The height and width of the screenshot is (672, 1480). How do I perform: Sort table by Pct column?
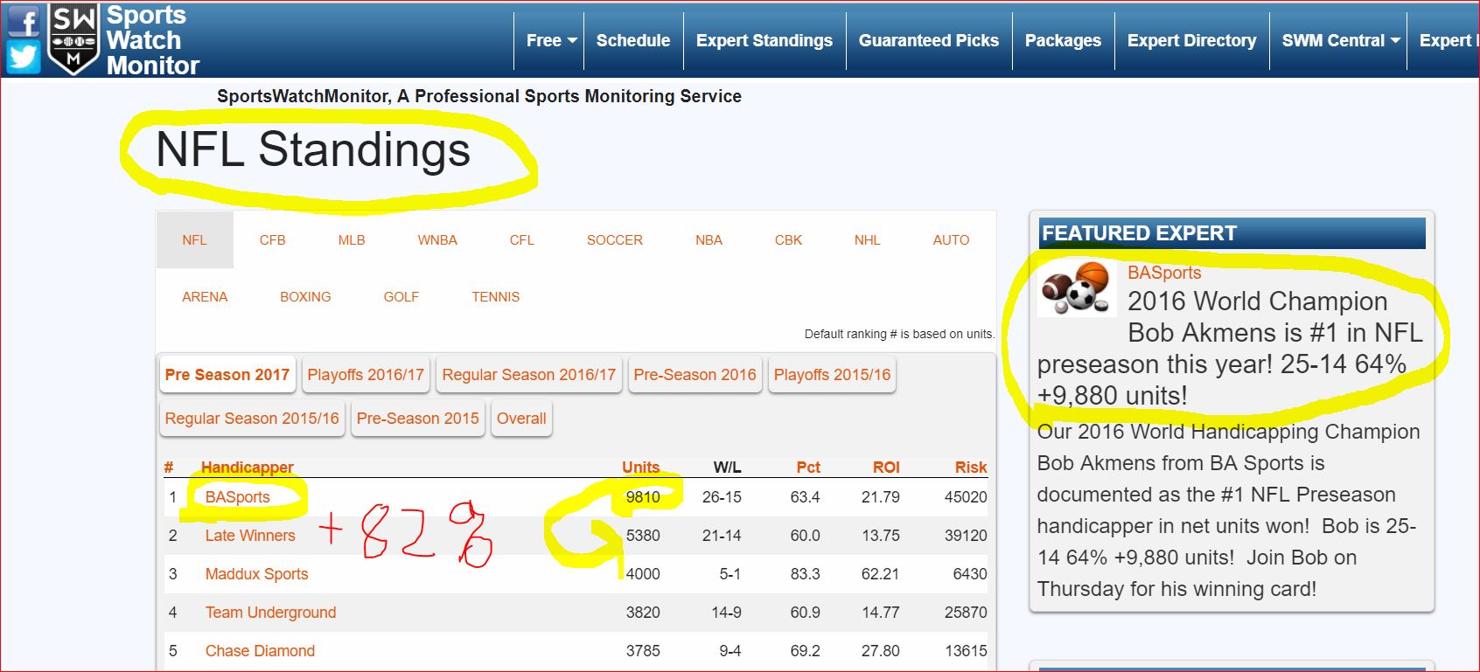coord(808,468)
